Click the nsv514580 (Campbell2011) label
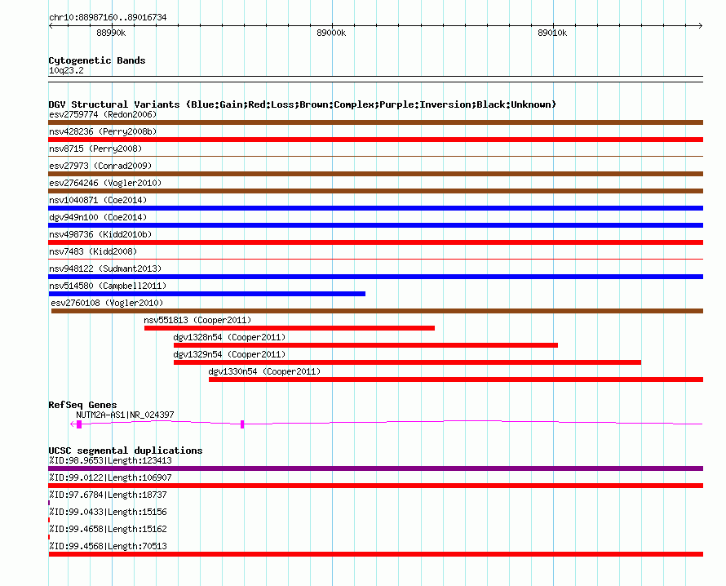Viewport: 726px width, 586px height. click(108, 286)
